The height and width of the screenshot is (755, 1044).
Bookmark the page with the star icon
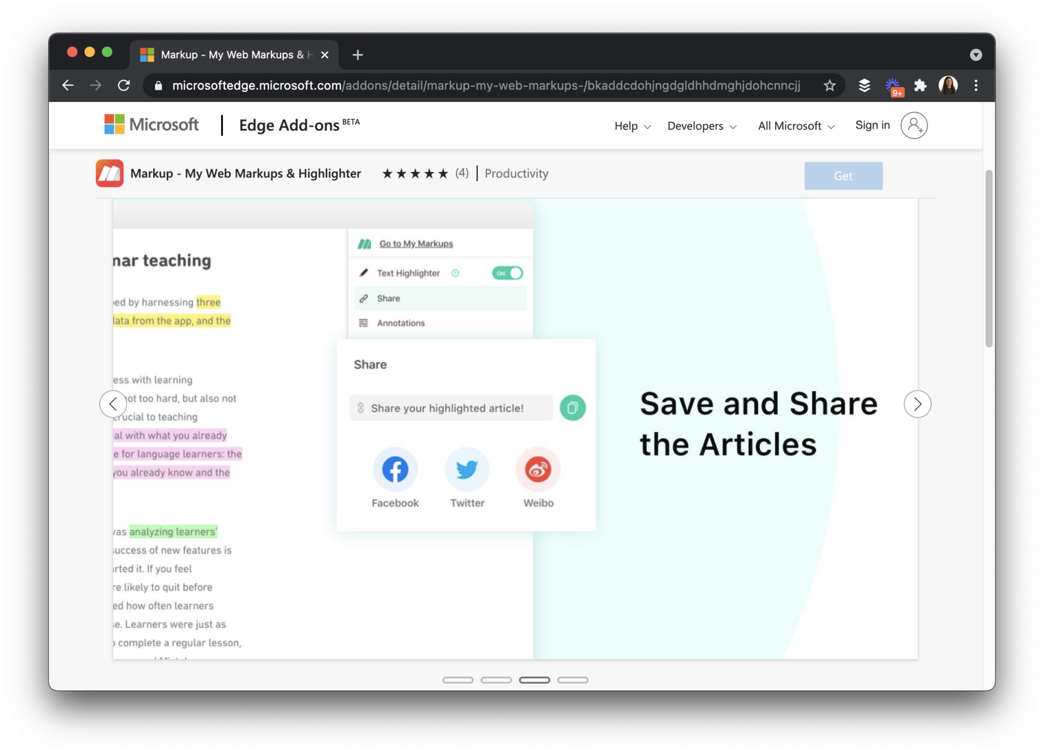point(829,85)
